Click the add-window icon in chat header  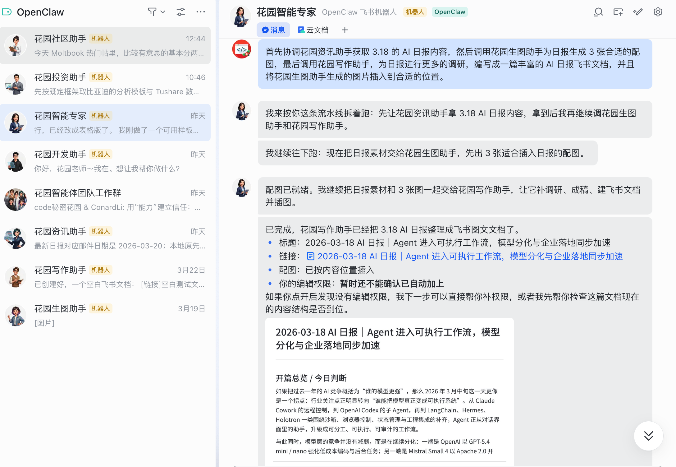(x=618, y=12)
